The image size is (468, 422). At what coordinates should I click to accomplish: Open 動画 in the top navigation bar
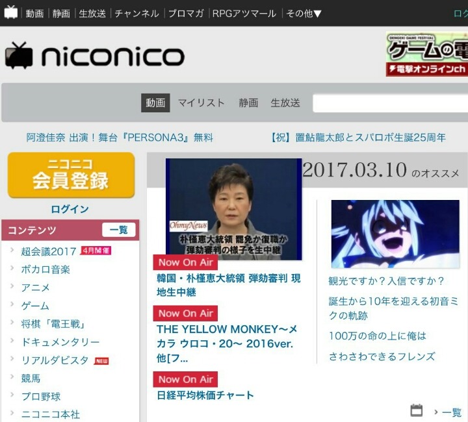(x=34, y=14)
